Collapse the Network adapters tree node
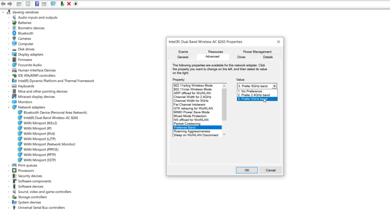Viewport: 390px width, 216px height. point(8,107)
